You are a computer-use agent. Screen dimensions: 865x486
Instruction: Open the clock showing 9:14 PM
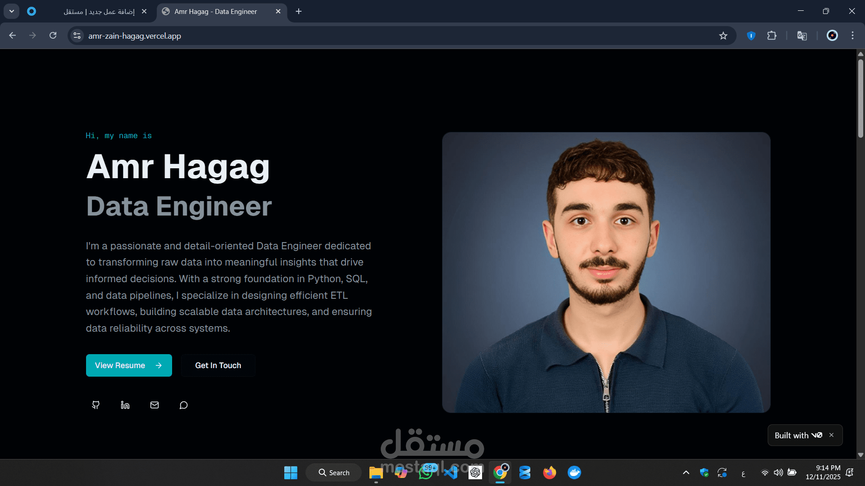[823, 472]
